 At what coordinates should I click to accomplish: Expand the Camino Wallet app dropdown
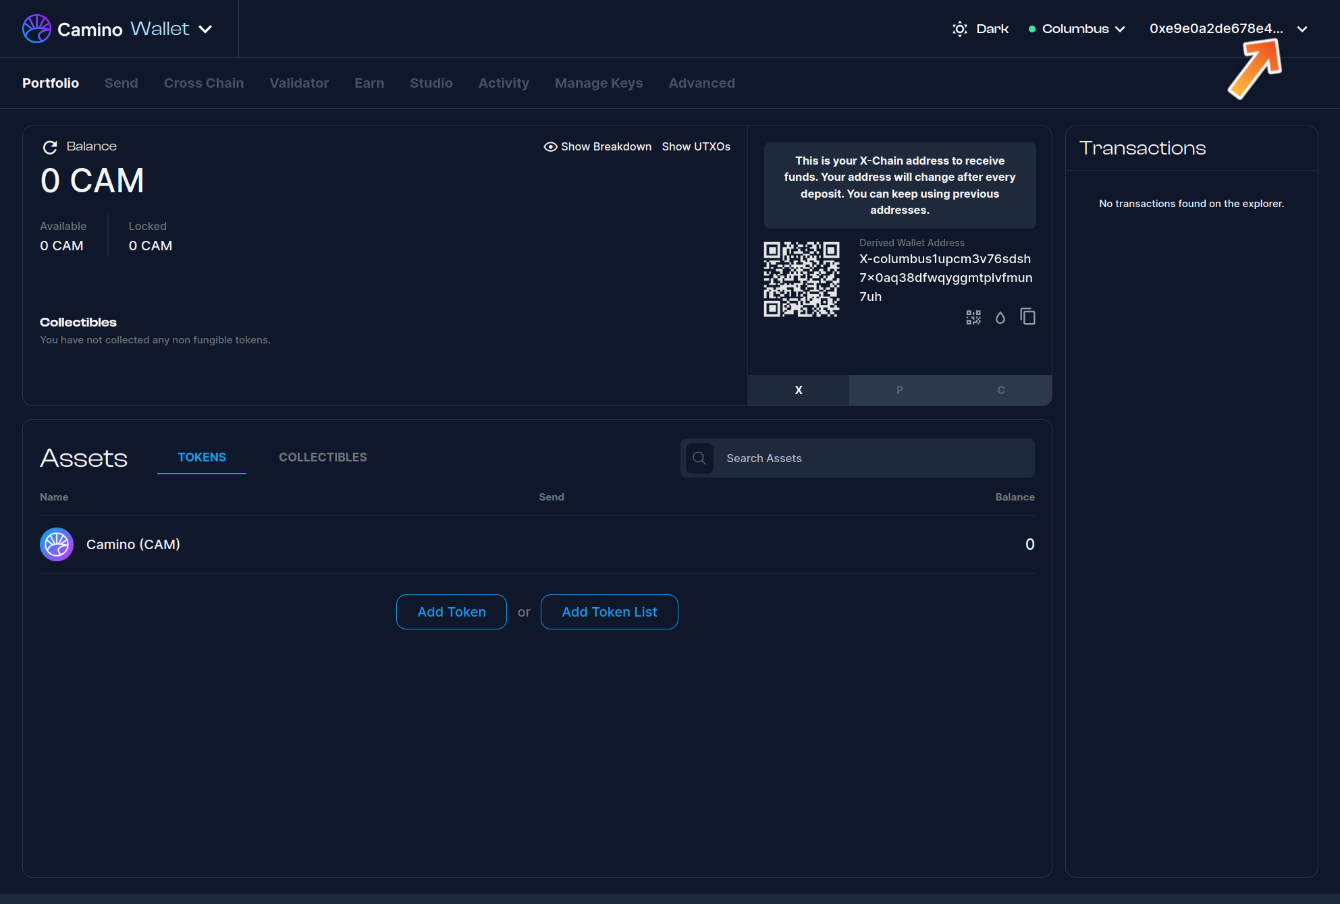pos(205,29)
